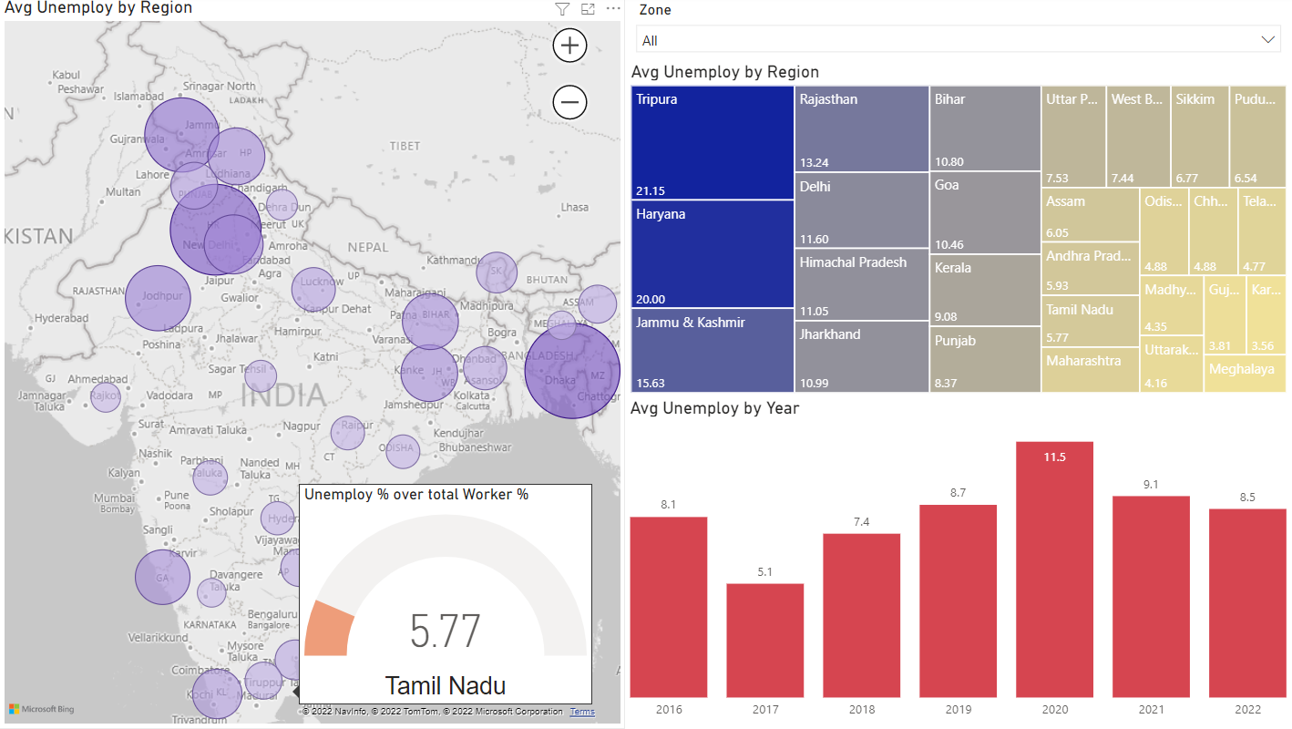Select the large bubble near Dhaka
The image size is (1292, 729).
pyautogui.click(x=571, y=368)
